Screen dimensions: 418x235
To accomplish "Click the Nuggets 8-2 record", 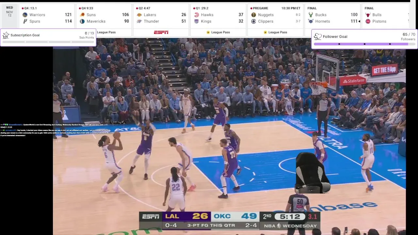I will coord(298,15).
